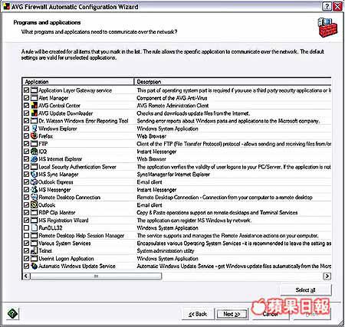345x327 pixels.
Task: Select the "Dr. Watson Windows Error Reporting Tool" name
Action: [84, 121]
